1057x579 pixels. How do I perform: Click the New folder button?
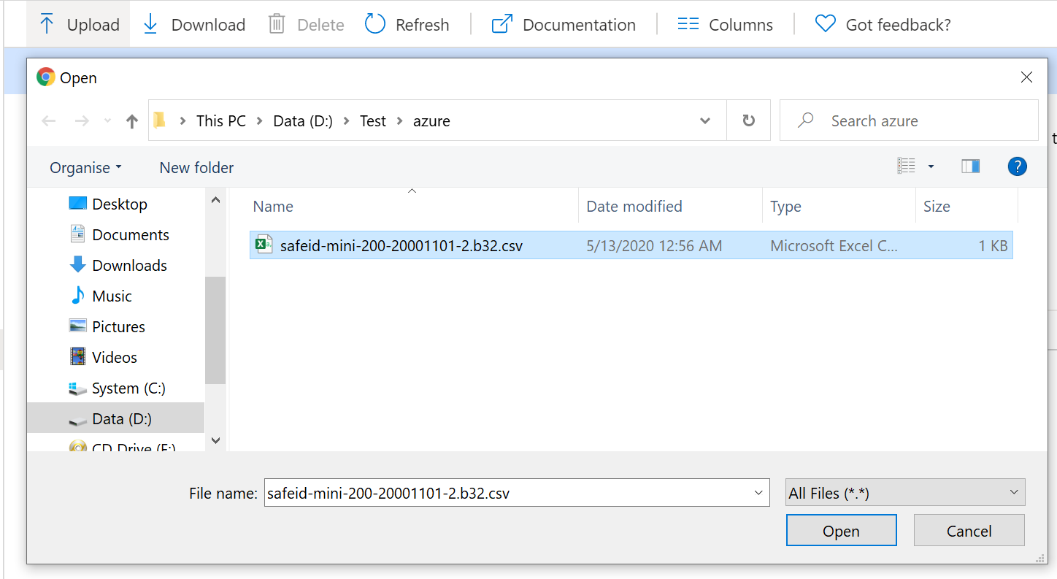click(196, 168)
